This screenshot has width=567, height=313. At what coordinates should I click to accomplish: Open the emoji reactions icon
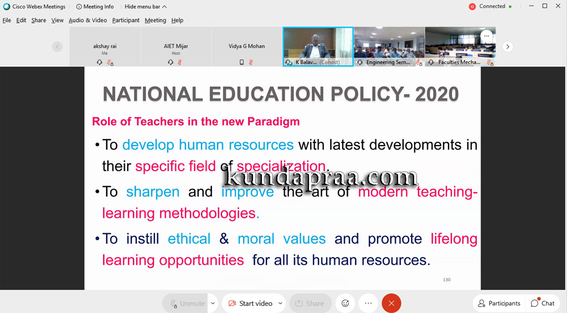click(x=346, y=303)
